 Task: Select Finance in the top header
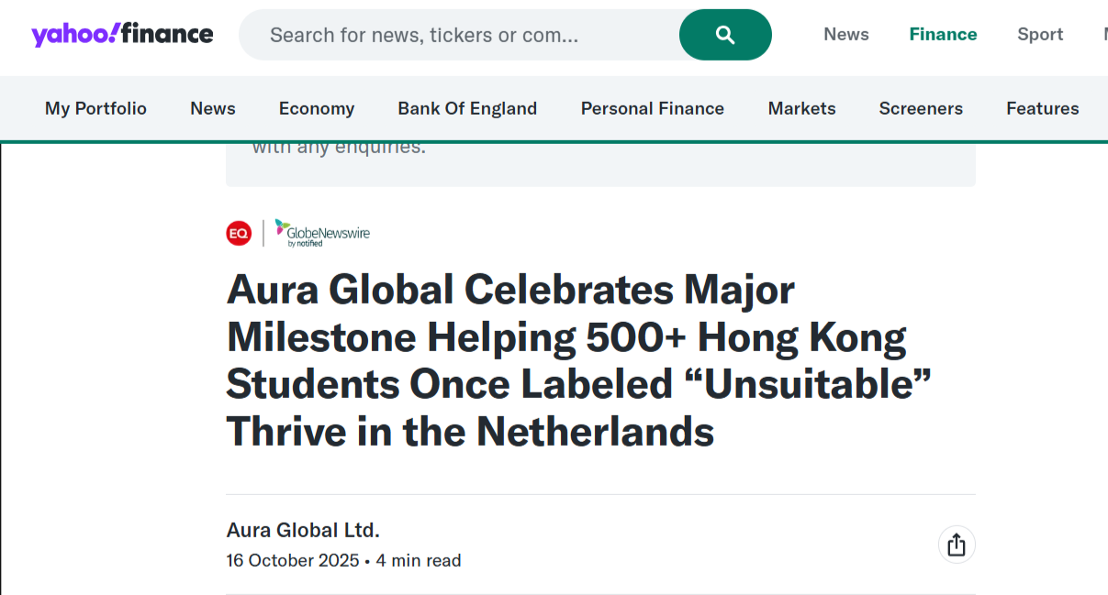coord(943,35)
